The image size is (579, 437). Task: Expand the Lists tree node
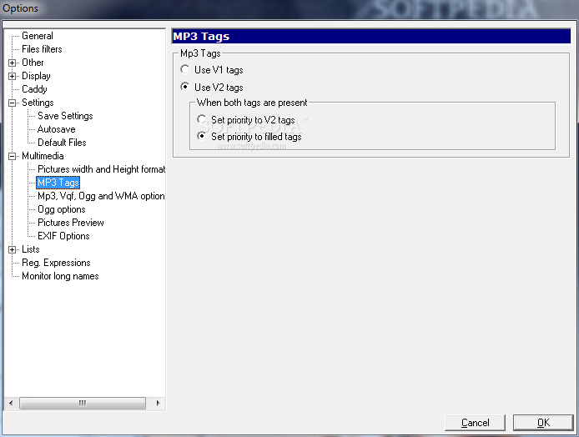click(12, 249)
